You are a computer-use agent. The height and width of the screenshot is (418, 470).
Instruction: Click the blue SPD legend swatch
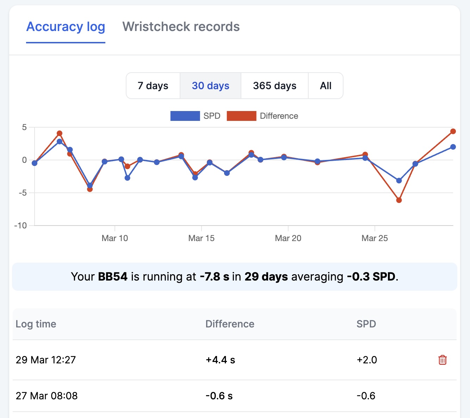click(x=185, y=116)
